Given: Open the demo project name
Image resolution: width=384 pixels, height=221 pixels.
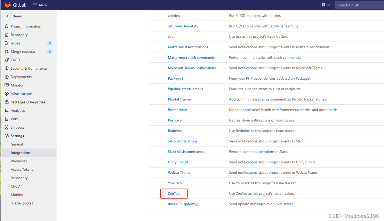Looking at the screenshot, I should (17, 16).
